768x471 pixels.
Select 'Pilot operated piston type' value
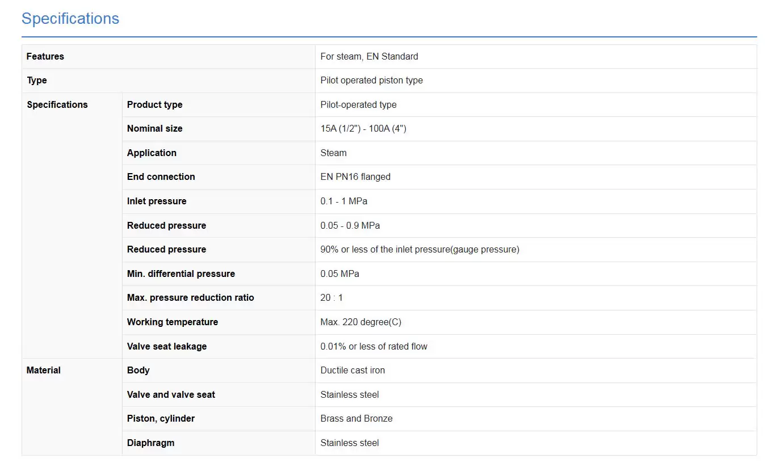[x=371, y=81]
